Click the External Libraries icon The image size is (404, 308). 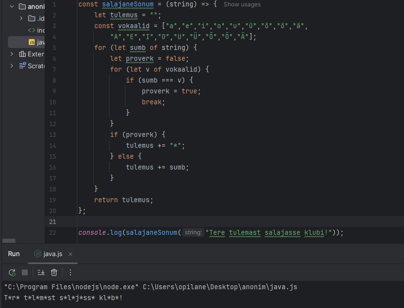(x=22, y=54)
